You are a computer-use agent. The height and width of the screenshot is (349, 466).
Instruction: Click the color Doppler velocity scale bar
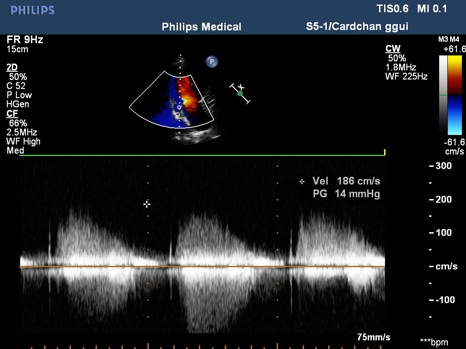455,95
